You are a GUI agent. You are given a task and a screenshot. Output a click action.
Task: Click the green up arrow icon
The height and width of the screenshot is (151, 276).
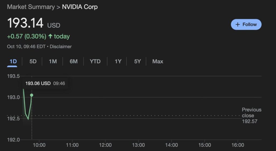pos(50,36)
